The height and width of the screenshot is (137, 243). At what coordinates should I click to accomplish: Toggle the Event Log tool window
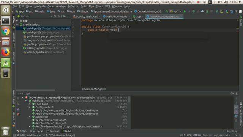coord(230,131)
